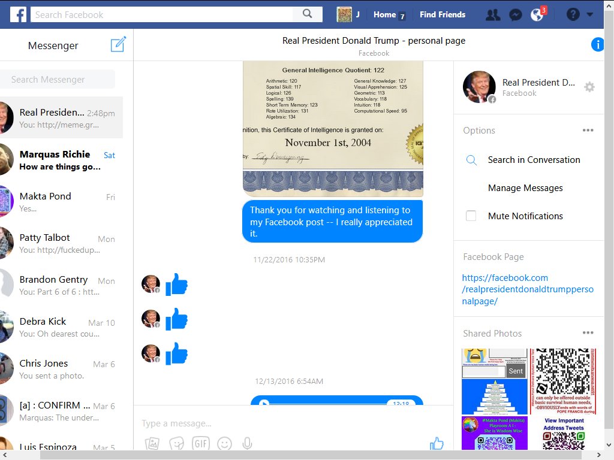Click the 11/22/2016 10:35PM timestamp

[289, 260]
